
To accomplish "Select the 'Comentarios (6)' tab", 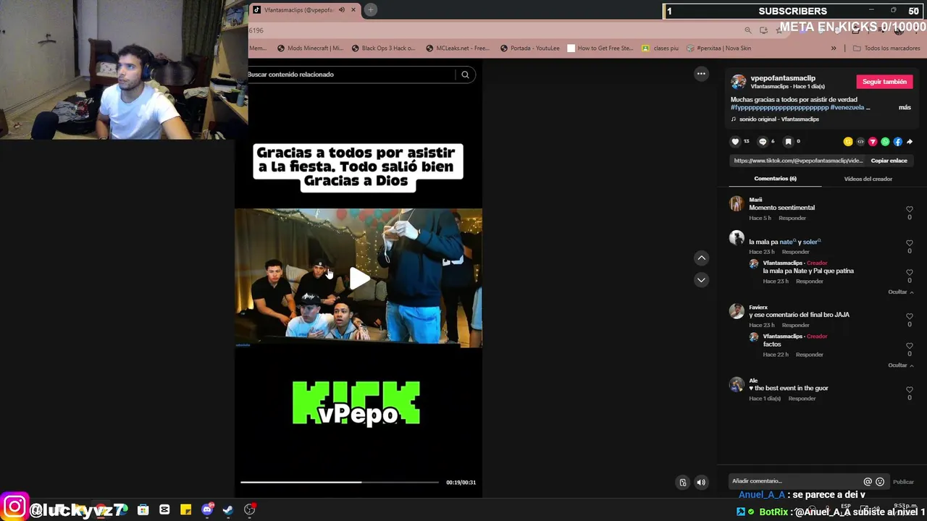I will (x=775, y=179).
